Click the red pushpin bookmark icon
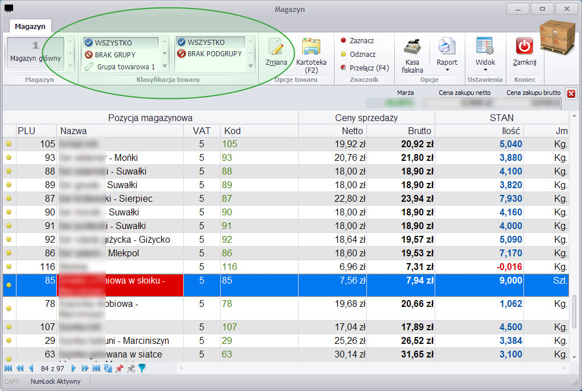 119,368
